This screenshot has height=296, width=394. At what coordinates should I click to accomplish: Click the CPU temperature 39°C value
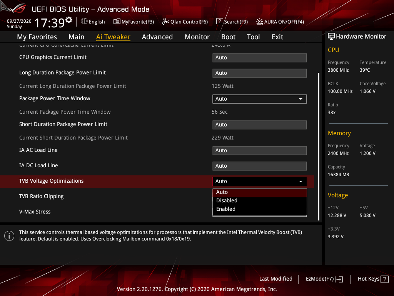pyautogui.click(x=365, y=70)
